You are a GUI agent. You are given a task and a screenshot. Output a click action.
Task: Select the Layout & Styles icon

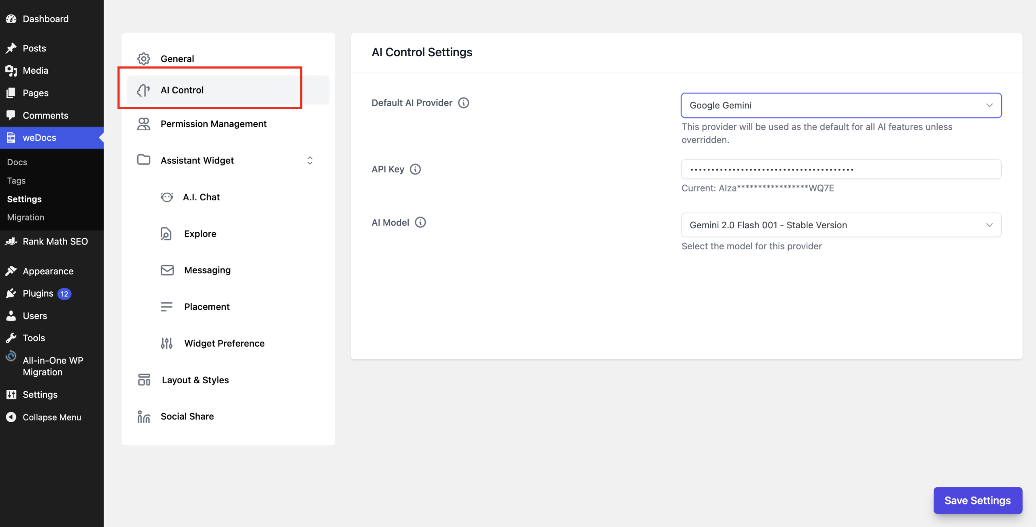coord(144,380)
